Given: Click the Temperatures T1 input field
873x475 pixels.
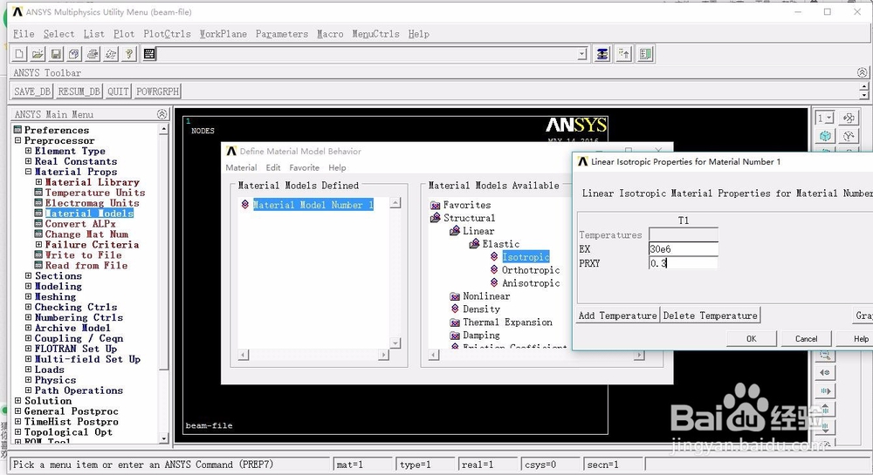Looking at the screenshot, I should pos(684,234).
